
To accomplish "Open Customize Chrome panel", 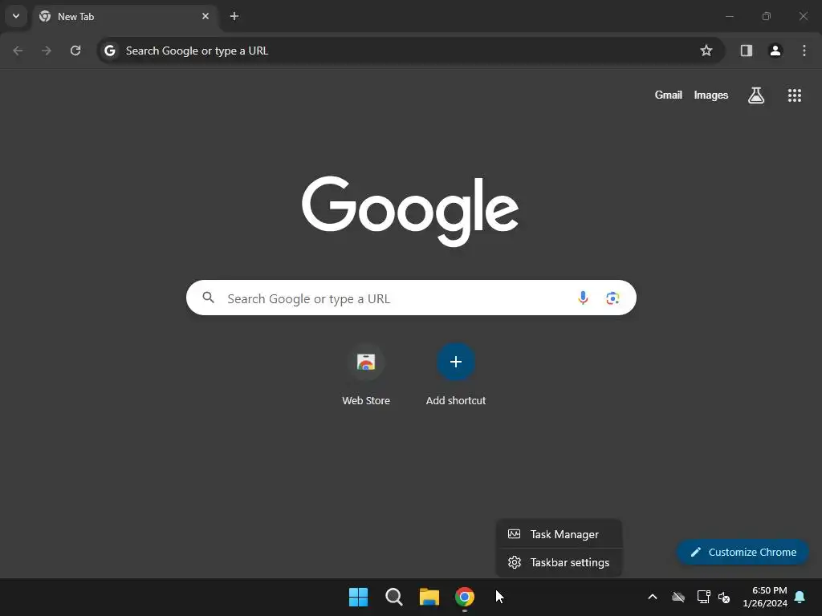I will [x=743, y=552].
